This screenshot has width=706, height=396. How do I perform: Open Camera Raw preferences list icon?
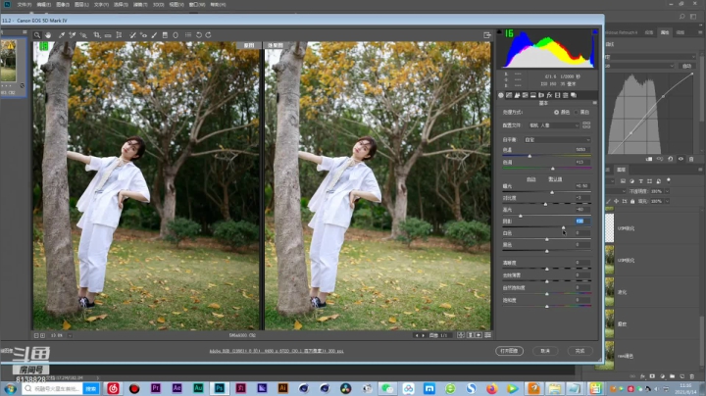188,35
